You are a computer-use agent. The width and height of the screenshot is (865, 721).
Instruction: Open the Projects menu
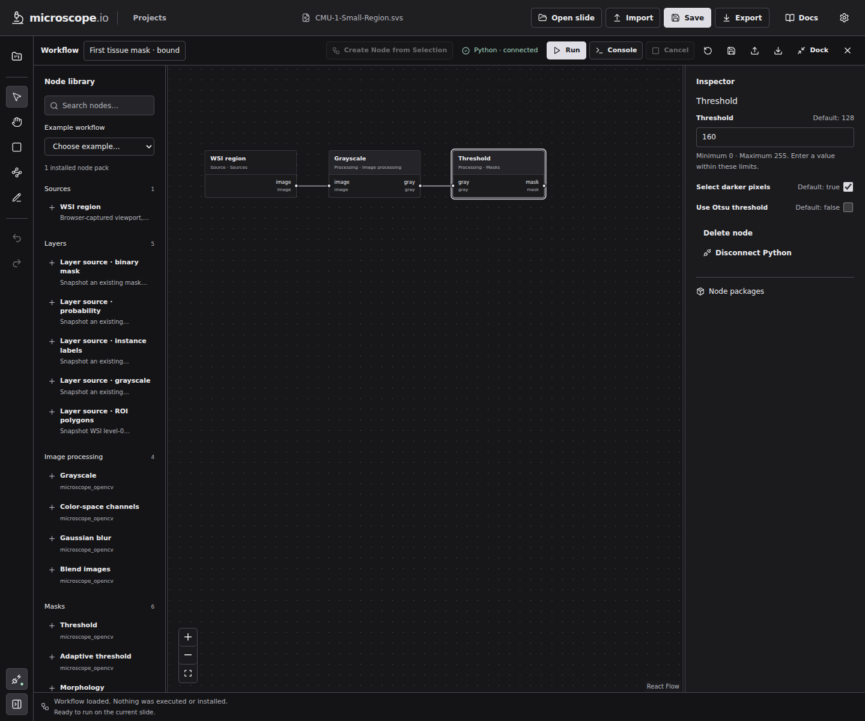coord(150,18)
